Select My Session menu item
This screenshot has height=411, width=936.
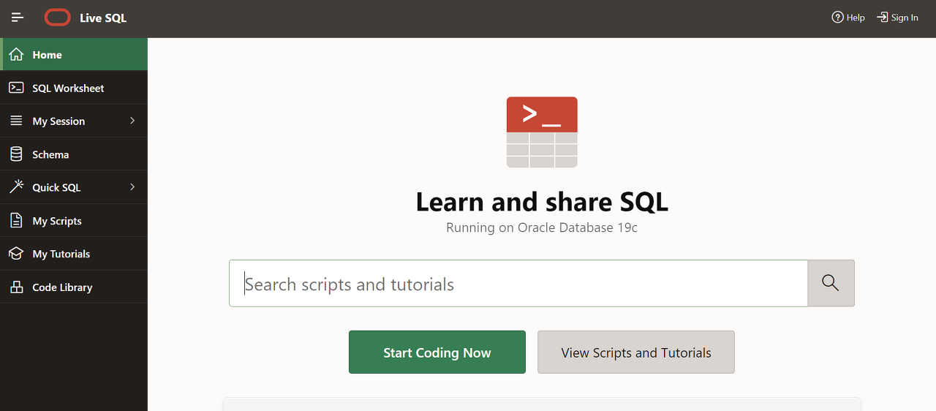(x=74, y=121)
